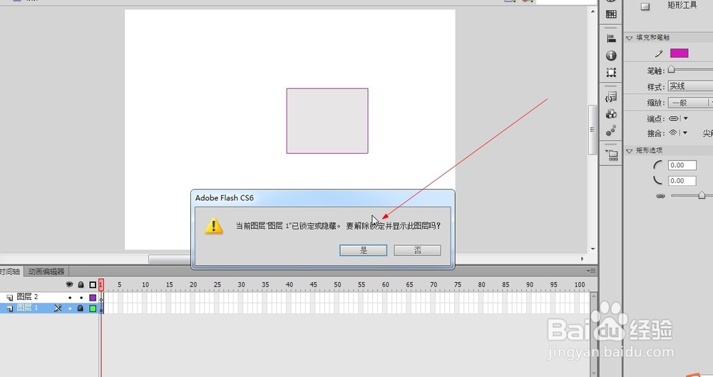Screen dimensions: 713x377
Task: Open the Project folder panel icon
Action: tap(612, 155)
